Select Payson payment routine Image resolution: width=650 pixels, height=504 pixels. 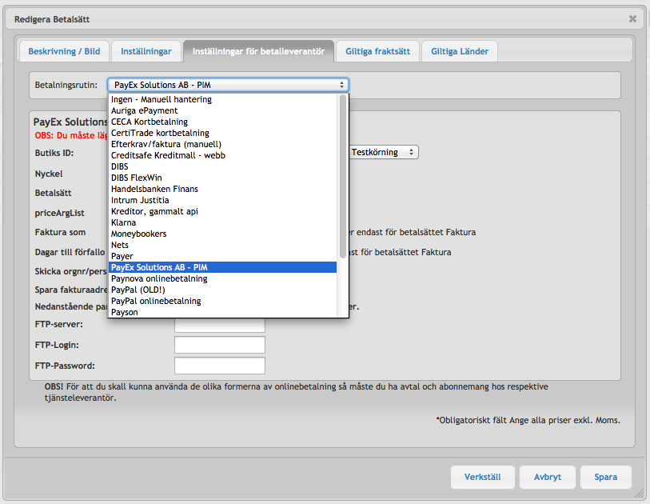click(222, 312)
